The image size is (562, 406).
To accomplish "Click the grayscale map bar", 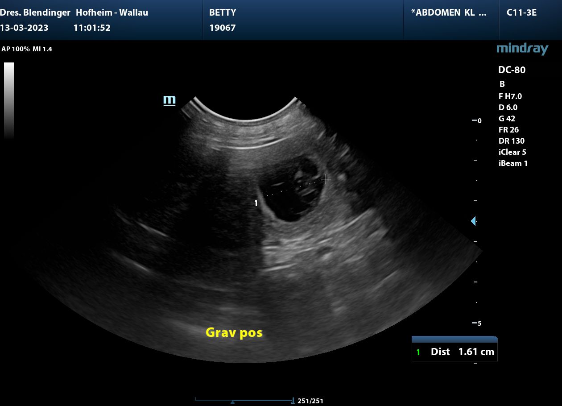I will (9, 100).
